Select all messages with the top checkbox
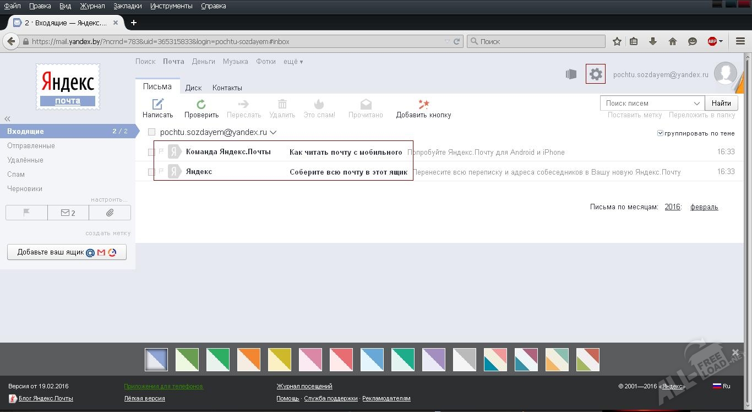 coord(151,132)
